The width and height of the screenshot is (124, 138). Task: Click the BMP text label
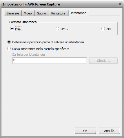click(109, 29)
